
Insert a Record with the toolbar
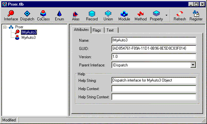click(92, 15)
